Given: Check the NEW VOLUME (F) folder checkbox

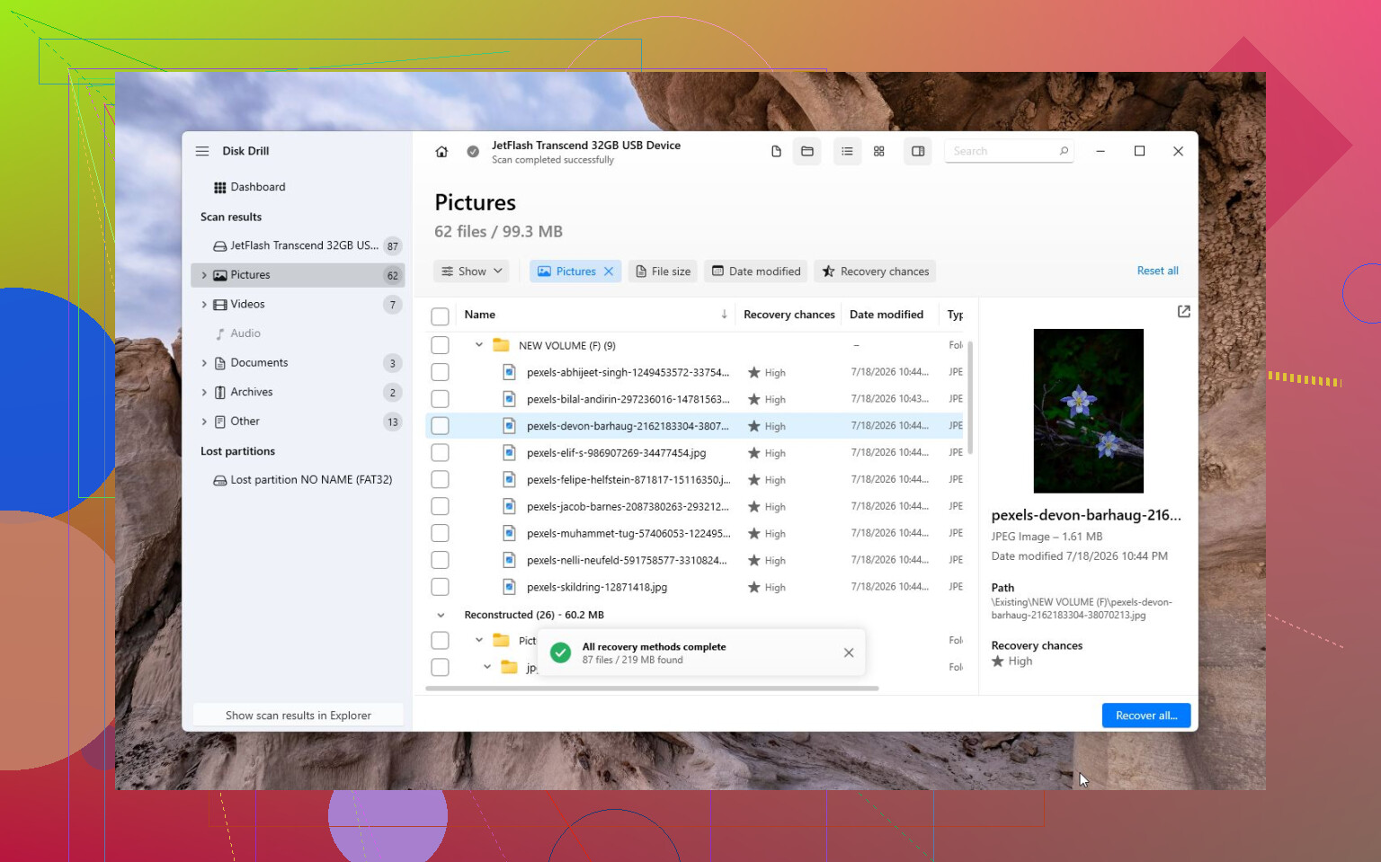Looking at the screenshot, I should point(440,345).
